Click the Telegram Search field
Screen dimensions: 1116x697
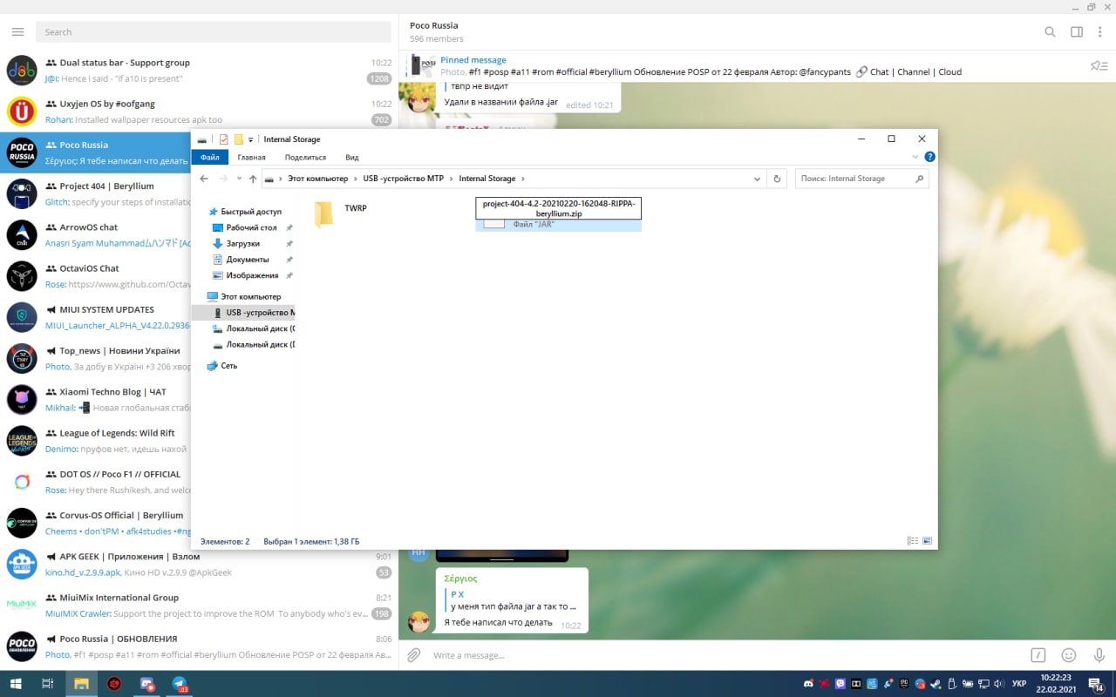coord(214,32)
